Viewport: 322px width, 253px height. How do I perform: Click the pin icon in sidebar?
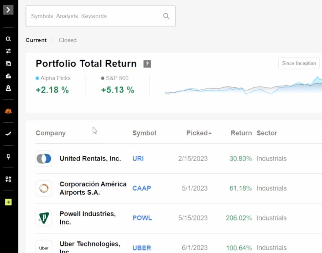(8, 157)
